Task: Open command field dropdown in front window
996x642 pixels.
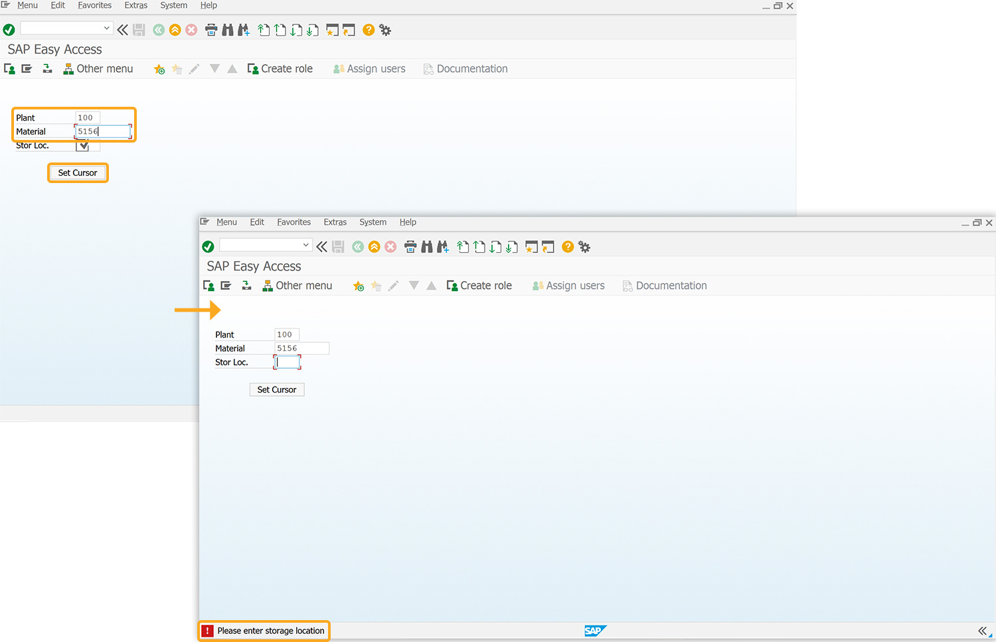Action: coord(306,245)
